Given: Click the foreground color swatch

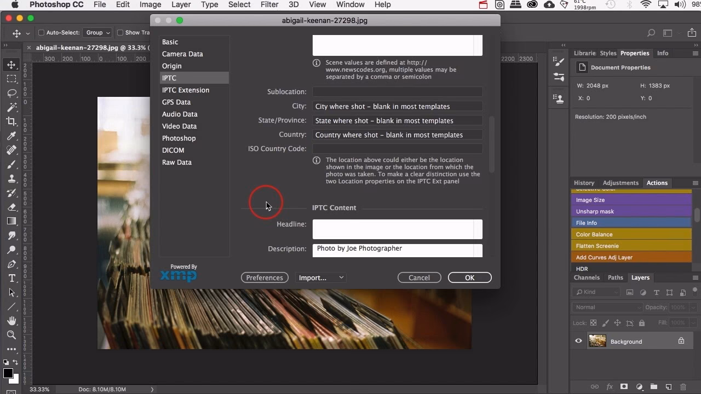Looking at the screenshot, I should 8,374.
